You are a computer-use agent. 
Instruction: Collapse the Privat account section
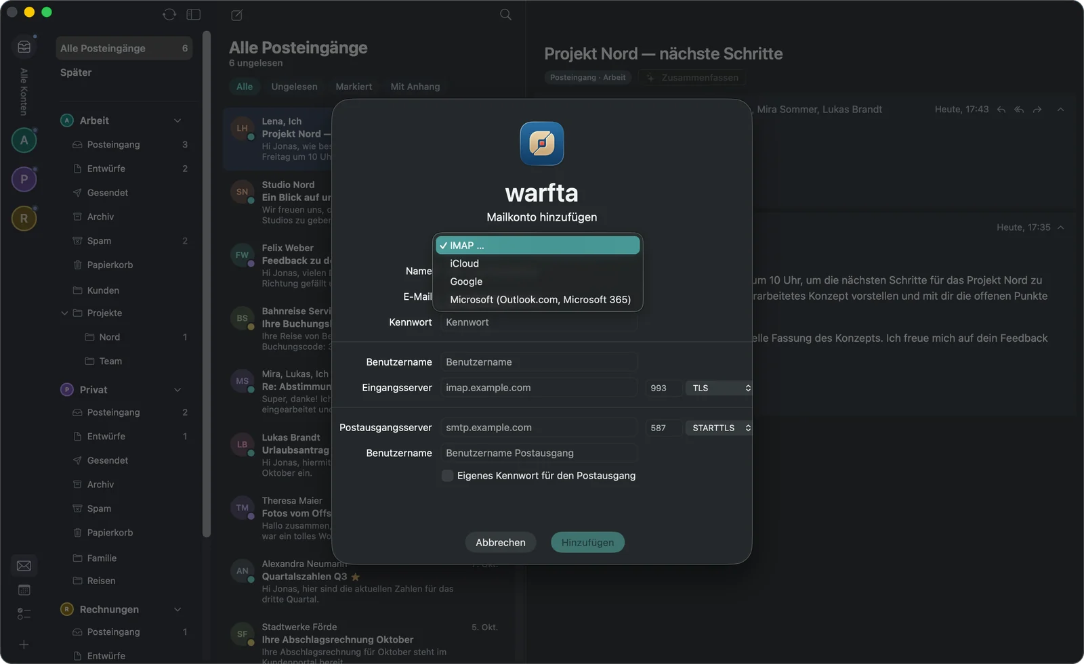(178, 390)
